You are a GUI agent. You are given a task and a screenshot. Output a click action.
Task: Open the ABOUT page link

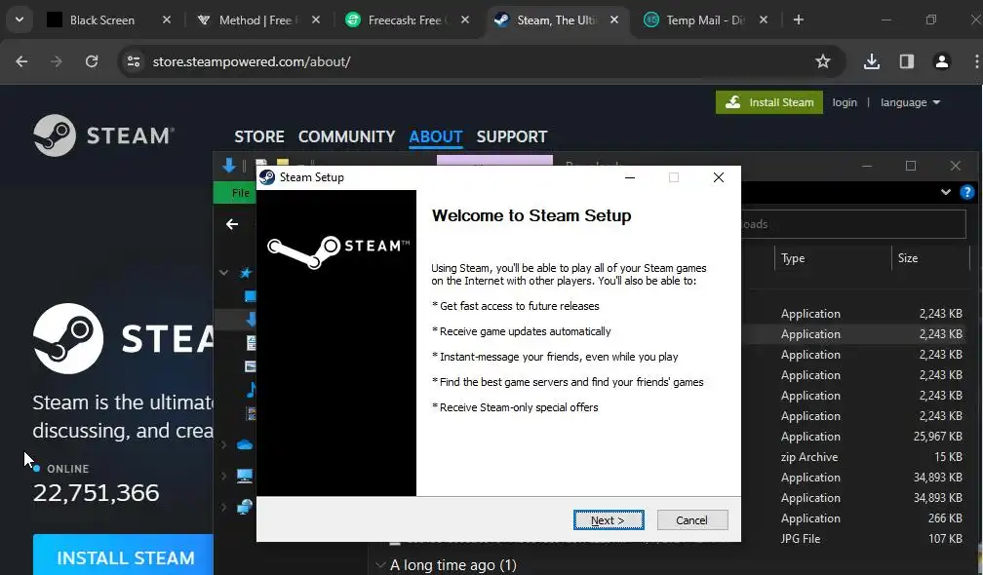(x=436, y=136)
